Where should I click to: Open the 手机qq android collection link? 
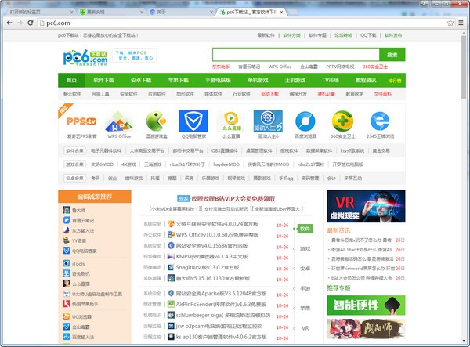(x=286, y=178)
